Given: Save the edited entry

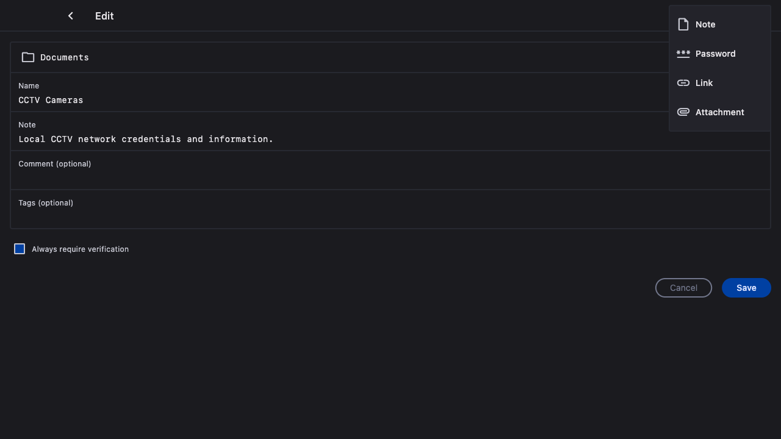Looking at the screenshot, I should click(746, 288).
